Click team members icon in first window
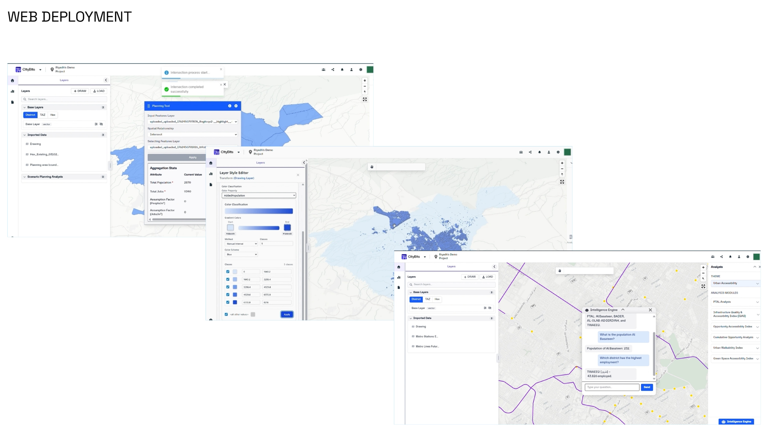The width and height of the screenshot is (768, 432). (x=323, y=70)
